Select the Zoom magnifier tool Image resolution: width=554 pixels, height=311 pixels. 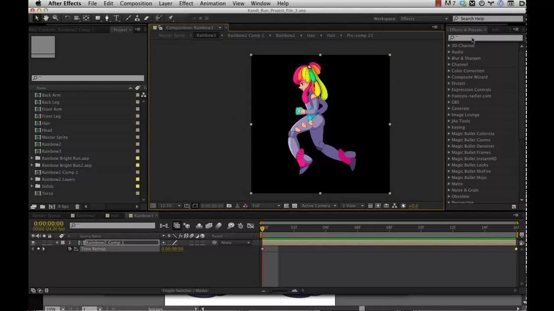point(55,18)
